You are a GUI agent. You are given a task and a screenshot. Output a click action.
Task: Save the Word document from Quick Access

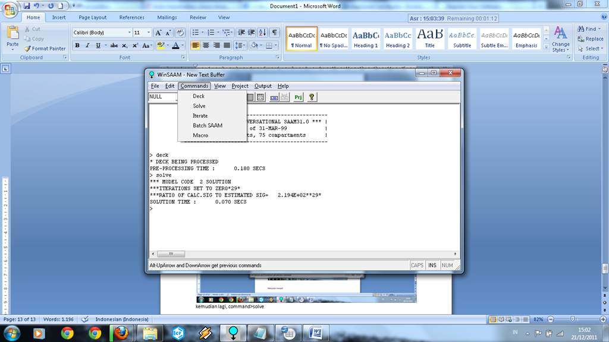point(26,6)
